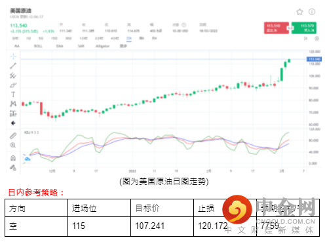Viewport: 325px width, 242px height.
Task: Switch to the 1小时 timeframe tab
Action: 83,39
